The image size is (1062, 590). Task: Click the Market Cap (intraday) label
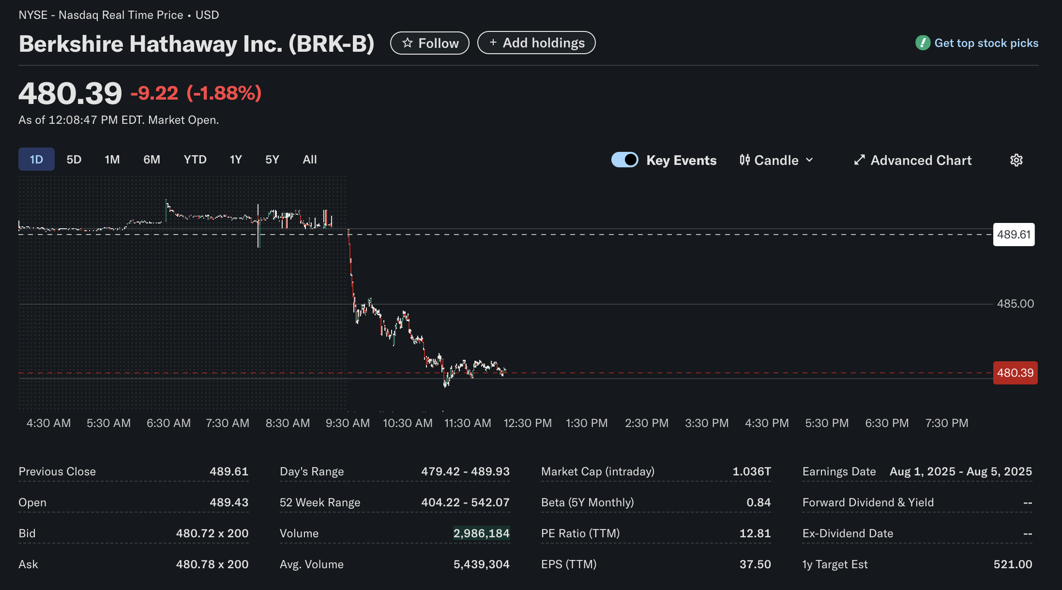click(598, 472)
